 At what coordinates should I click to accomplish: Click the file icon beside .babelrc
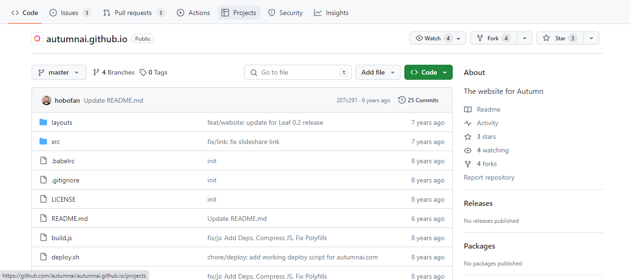43,161
